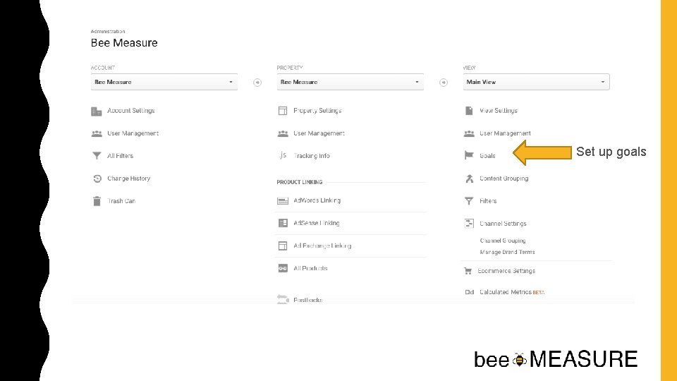Click the AdWords Linking icon

[282, 201]
